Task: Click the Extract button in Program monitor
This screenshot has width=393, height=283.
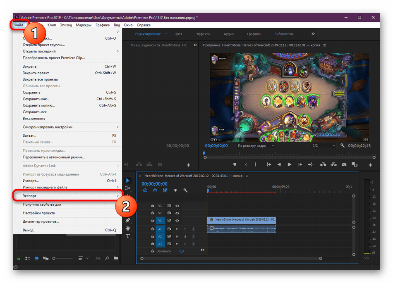Action: tap(333, 164)
